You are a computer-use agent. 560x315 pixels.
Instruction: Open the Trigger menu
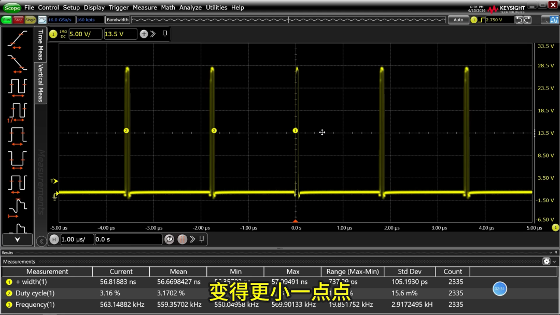tap(119, 7)
